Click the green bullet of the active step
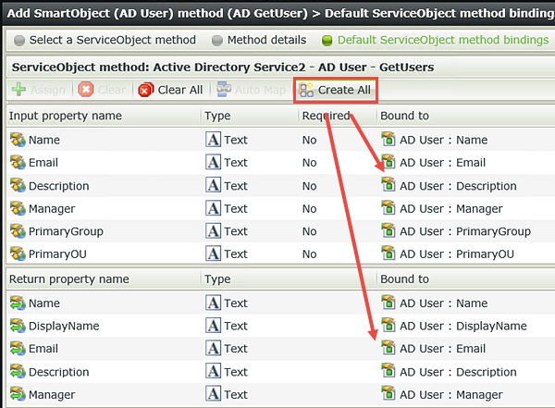555x408 pixels. [x=327, y=41]
